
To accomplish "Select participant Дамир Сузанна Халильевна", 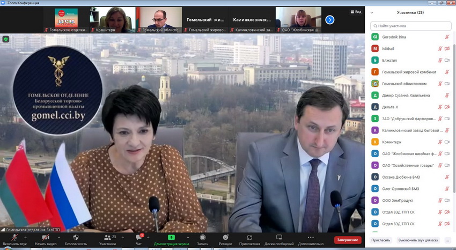I will click(410, 95).
